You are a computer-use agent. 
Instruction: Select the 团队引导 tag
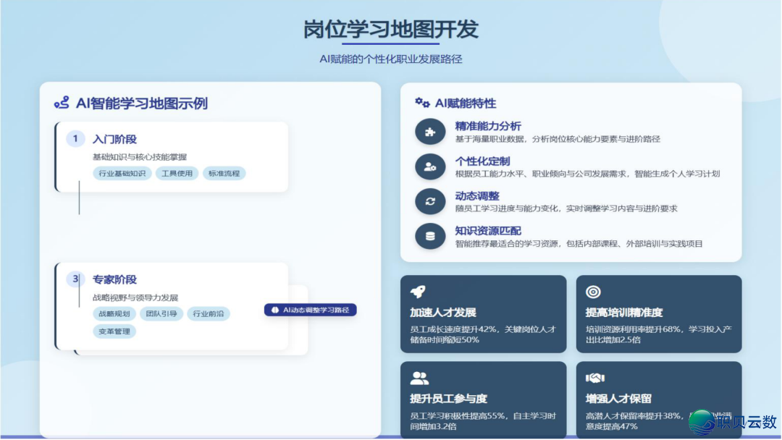tap(161, 314)
